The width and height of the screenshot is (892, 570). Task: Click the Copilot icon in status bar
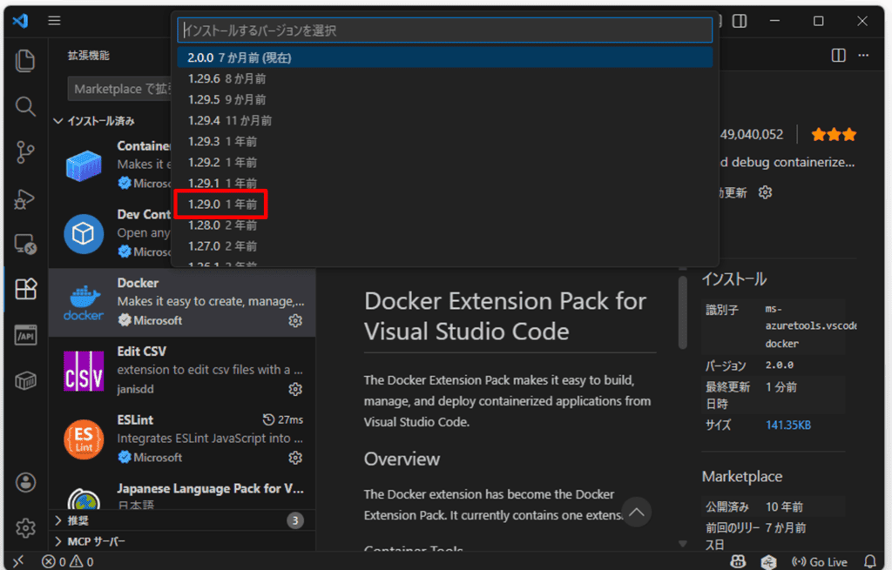pos(738,561)
